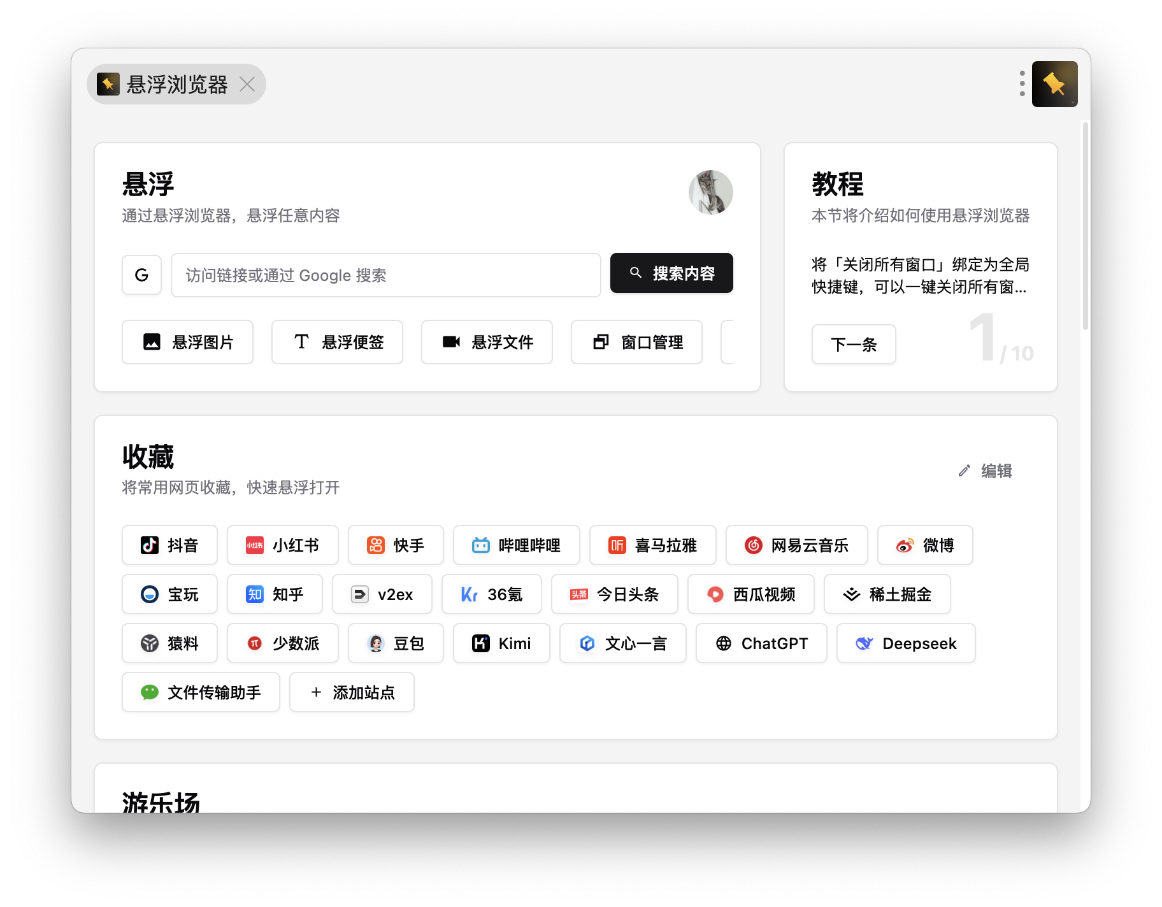The height and width of the screenshot is (907, 1162).
Task: Click the 悬浮图片 button
Action: tap(187, 342)
